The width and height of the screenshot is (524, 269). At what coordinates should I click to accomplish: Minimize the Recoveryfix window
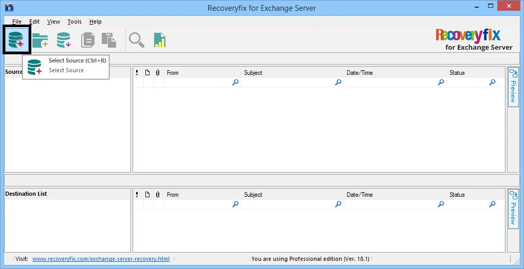point(476,6)
